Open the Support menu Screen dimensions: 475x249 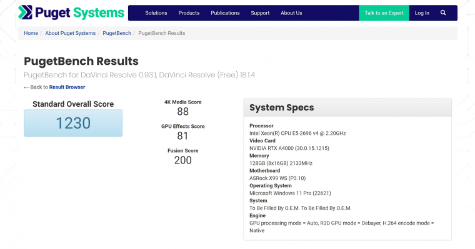coord(260,13)
